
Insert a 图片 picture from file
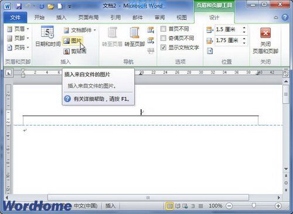coord(72,41)
